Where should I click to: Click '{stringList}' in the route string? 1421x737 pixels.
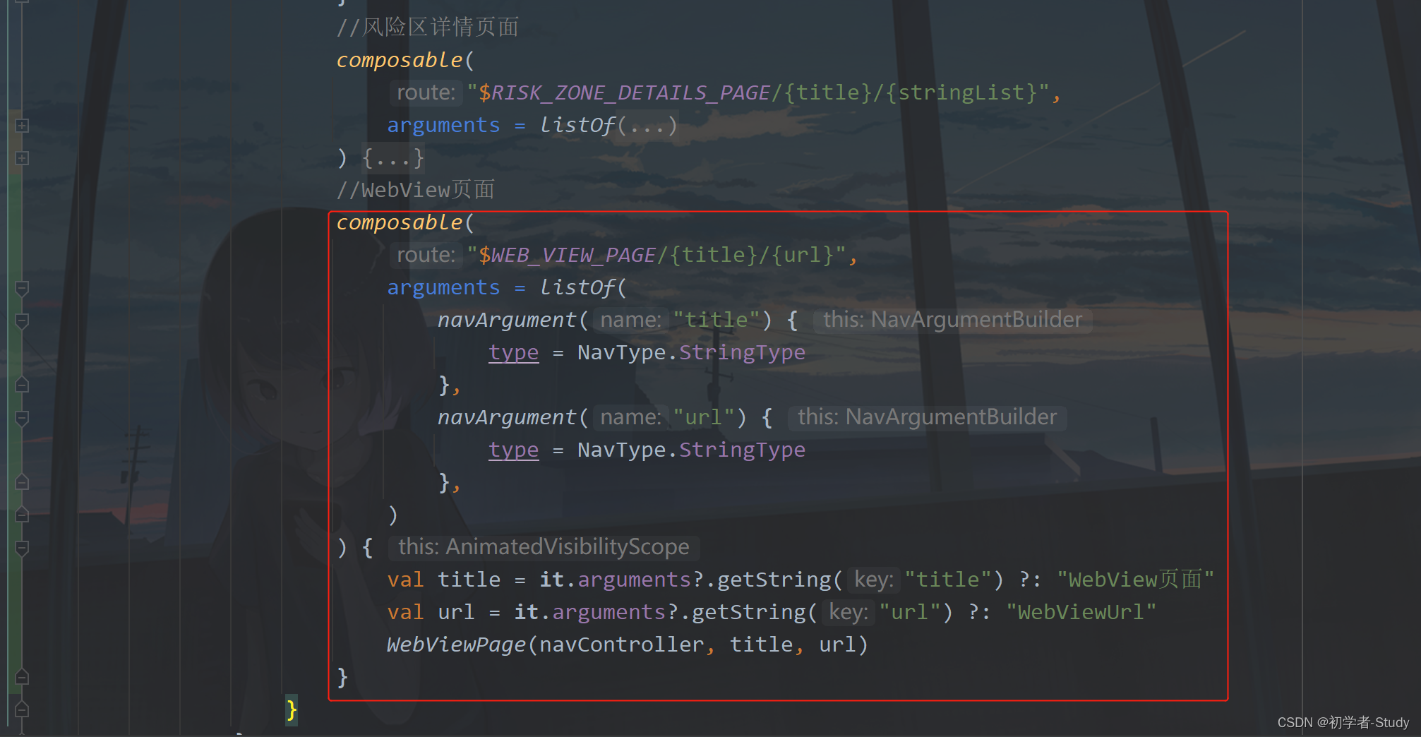tap(961, 93)
